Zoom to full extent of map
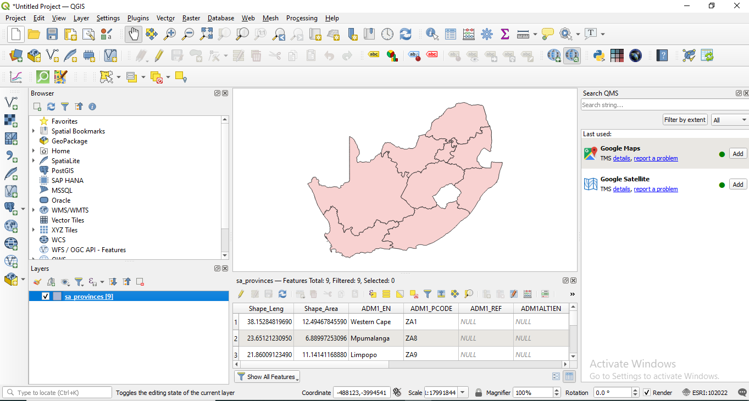749x401 pixels. coord(206,34)
